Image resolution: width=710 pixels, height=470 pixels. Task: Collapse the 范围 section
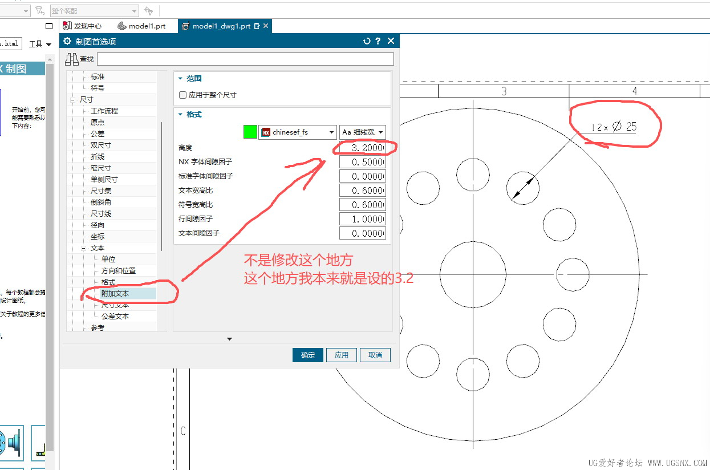pyautogui.click(x=181, y=79)
